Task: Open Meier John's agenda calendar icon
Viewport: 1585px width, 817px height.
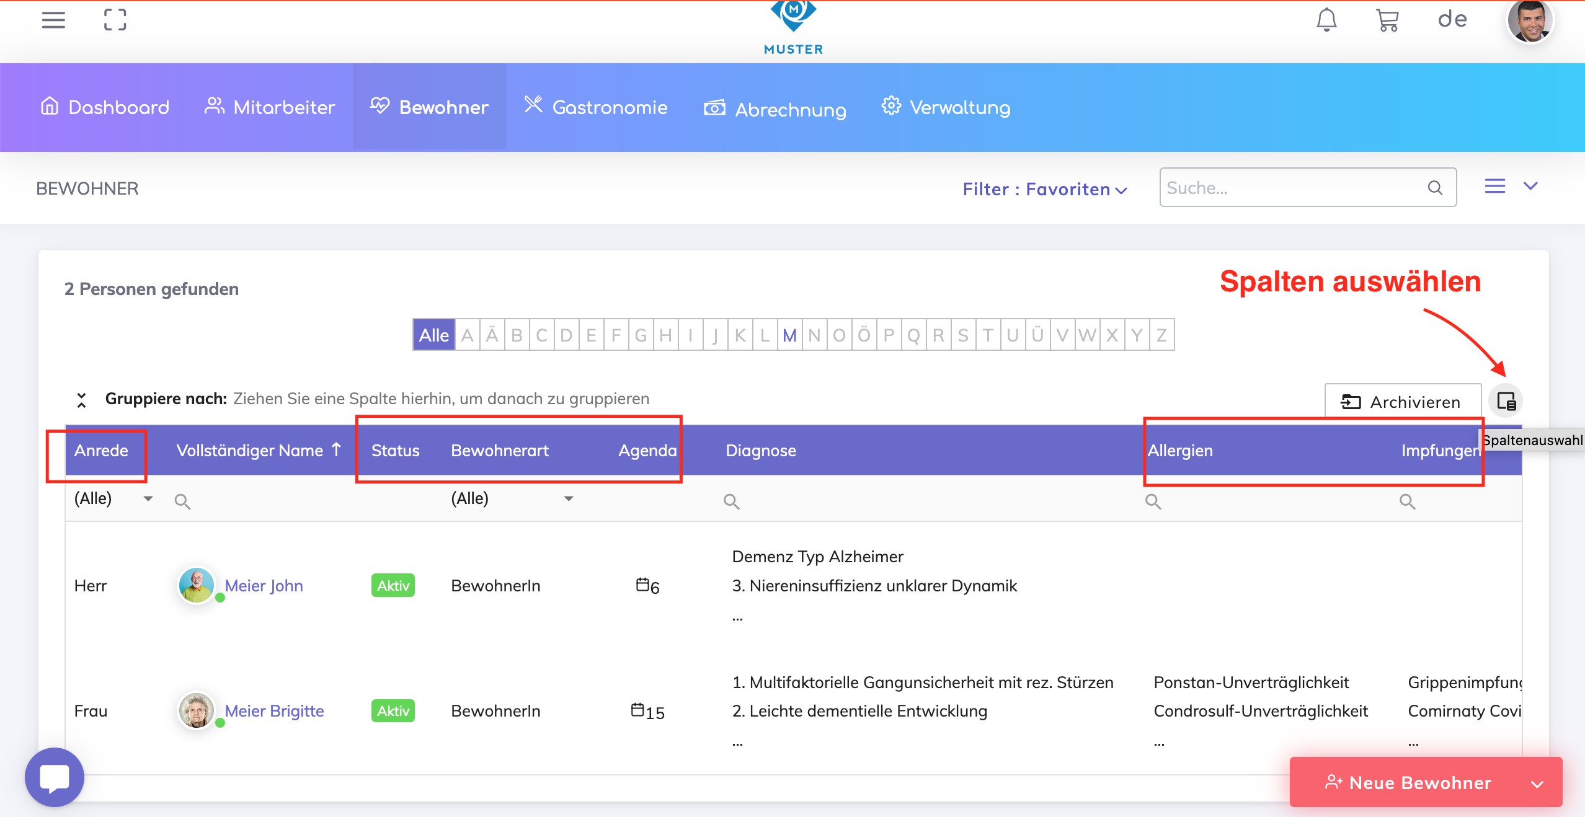Action: 642,584
